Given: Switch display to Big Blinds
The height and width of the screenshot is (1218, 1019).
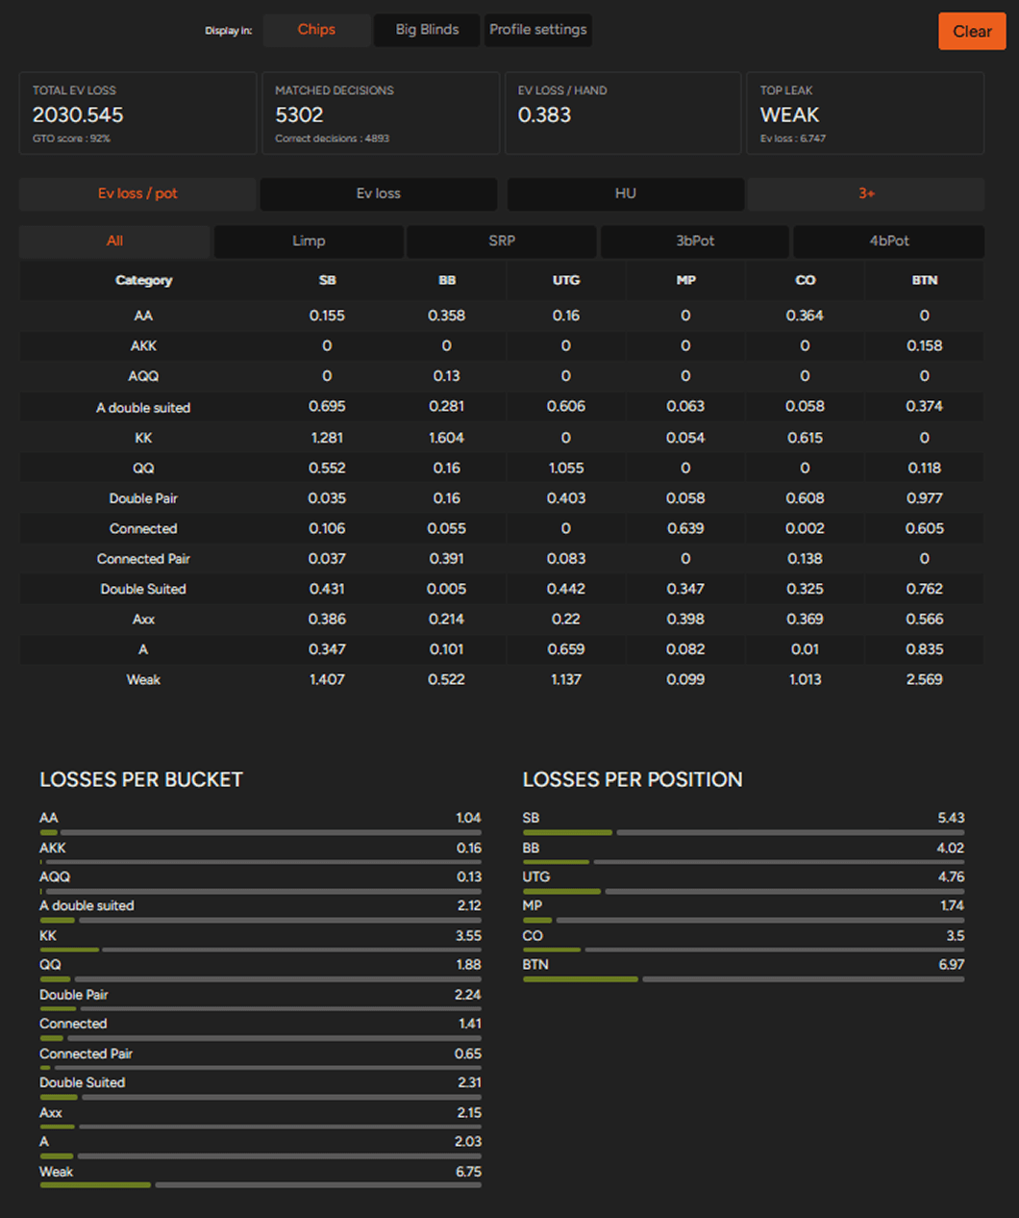Looking at the screenshot, I should click(427, 30).
